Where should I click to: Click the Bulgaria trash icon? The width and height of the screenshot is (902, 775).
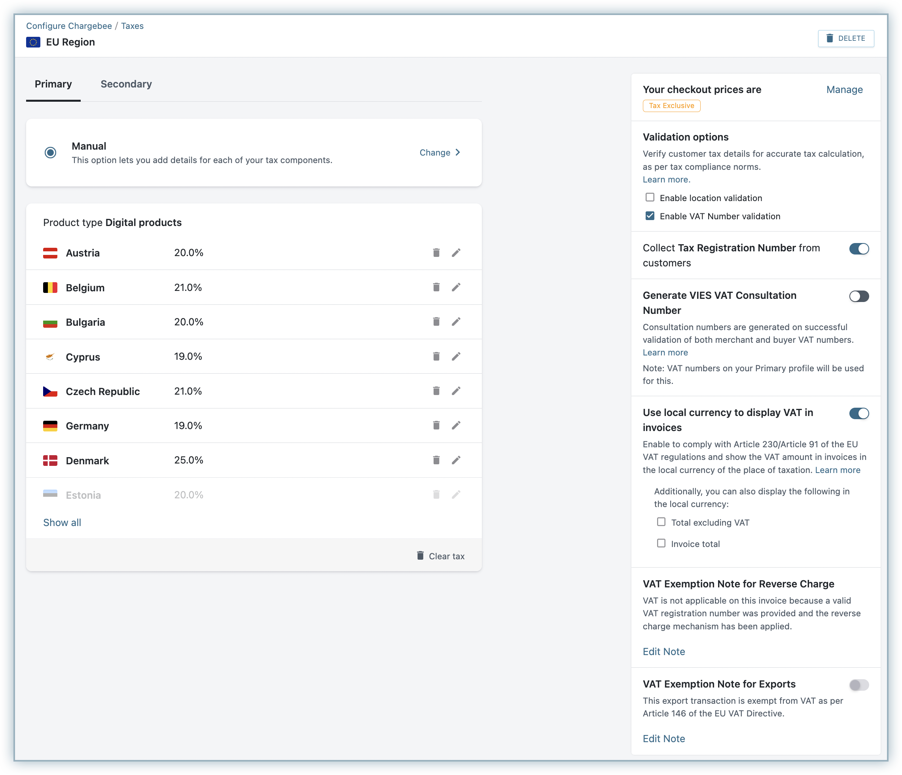[436, 321]
